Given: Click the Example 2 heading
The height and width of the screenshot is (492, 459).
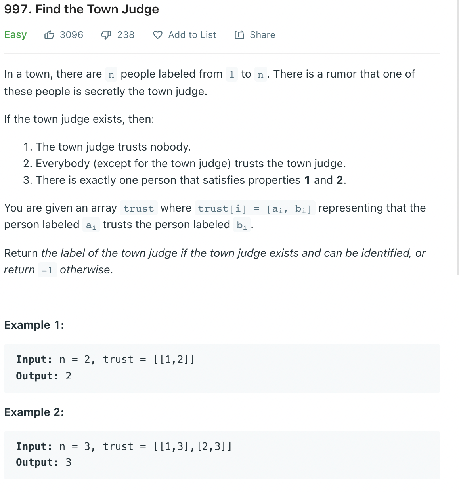Looking at the screenshot, I should pos(34,412).
